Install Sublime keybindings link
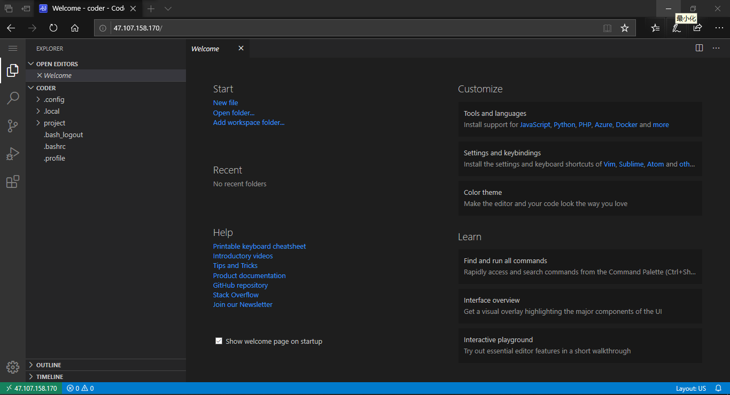The width and height of the screenshot is (730, 395). [x=631, y=164]
